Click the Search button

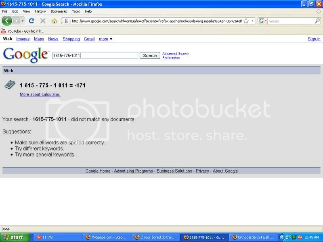150,56
